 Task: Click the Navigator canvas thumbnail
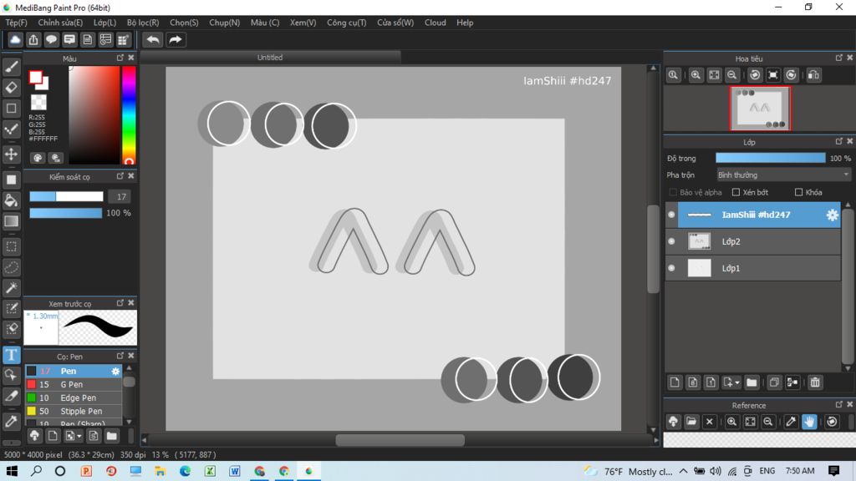pyautogui.click(x=759, y=108)
